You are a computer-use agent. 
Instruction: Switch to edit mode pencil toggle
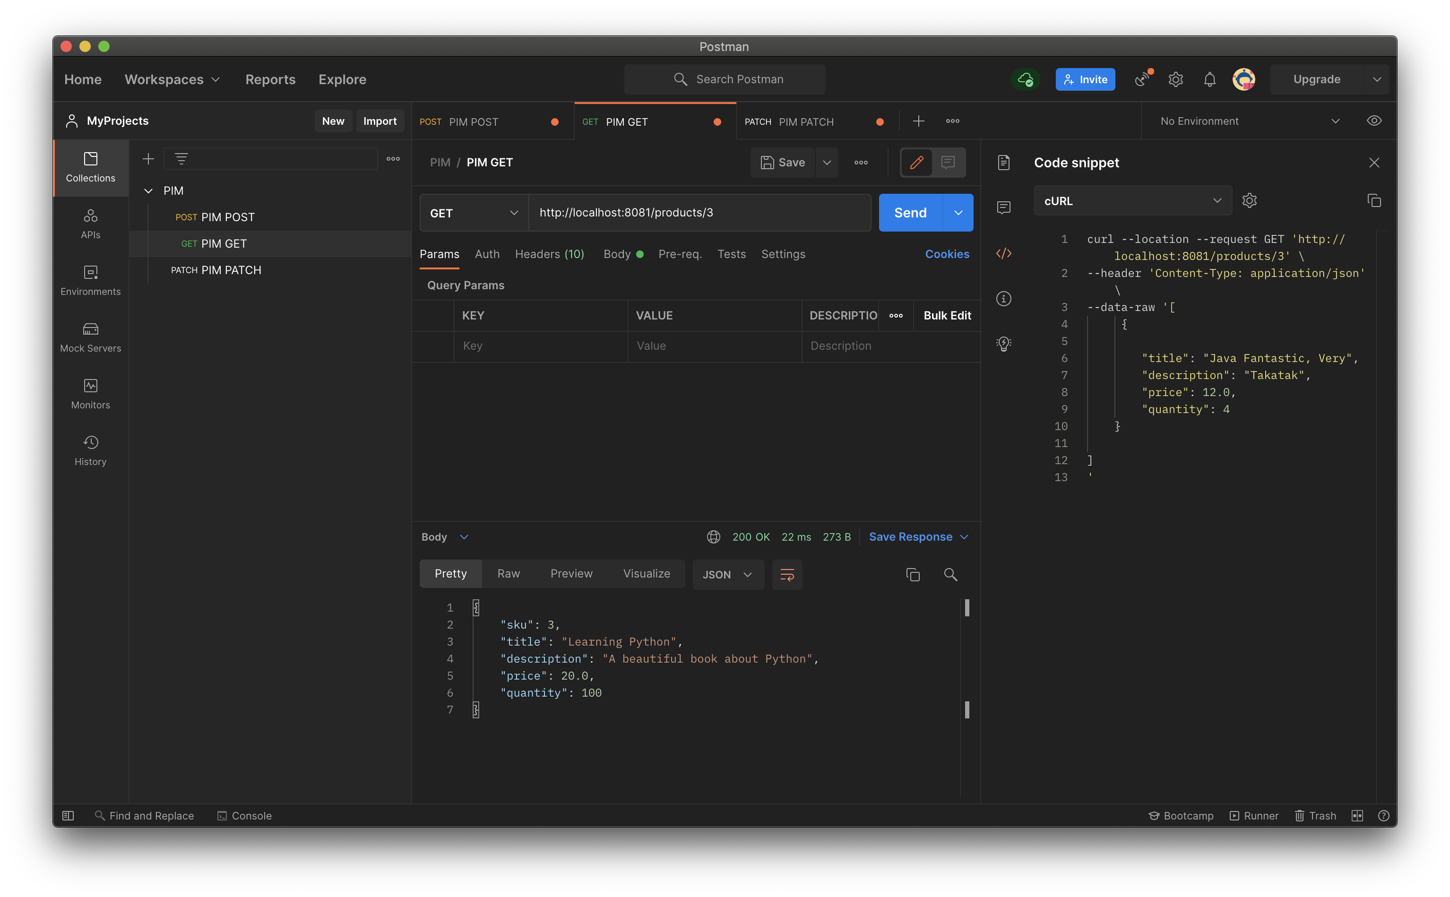(916, 163)
